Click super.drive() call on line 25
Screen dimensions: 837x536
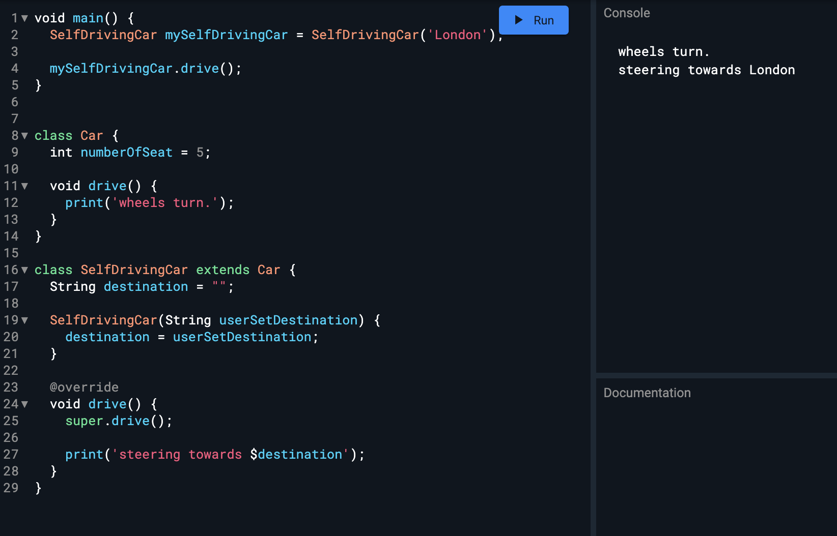(x=119, y=421)
